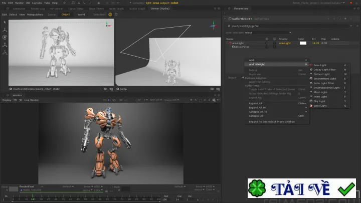
Task: Select the Environment Light icon entry
Action: click(x=311, y=79)
